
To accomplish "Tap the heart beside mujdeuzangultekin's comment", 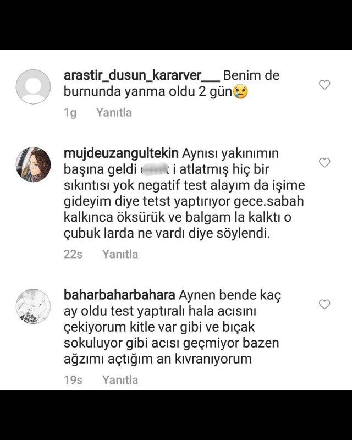I will tap(324, 162).
